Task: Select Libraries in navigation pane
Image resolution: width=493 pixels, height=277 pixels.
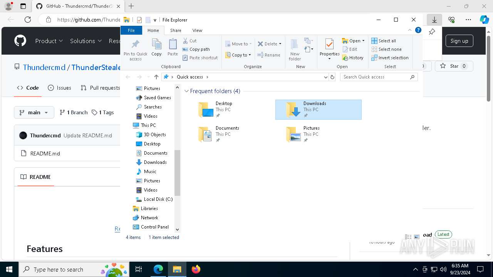Action: [x=145, y=209]
